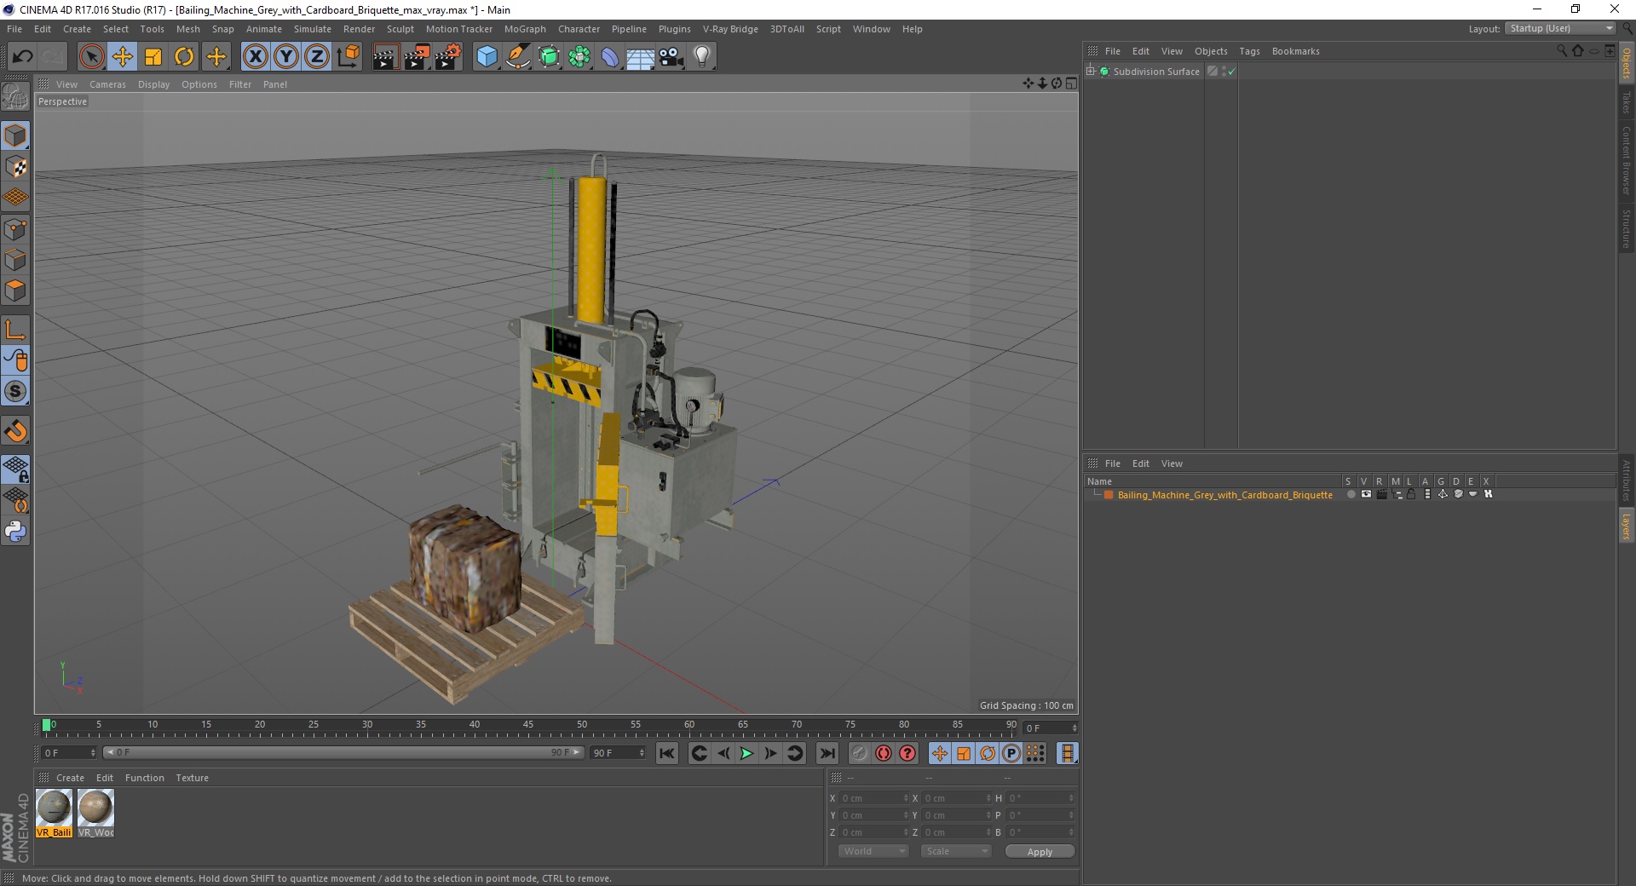This screenshot has height=886, width=1636.
Task: Open the deformer objects icon
Action: (x=611, y=57)
